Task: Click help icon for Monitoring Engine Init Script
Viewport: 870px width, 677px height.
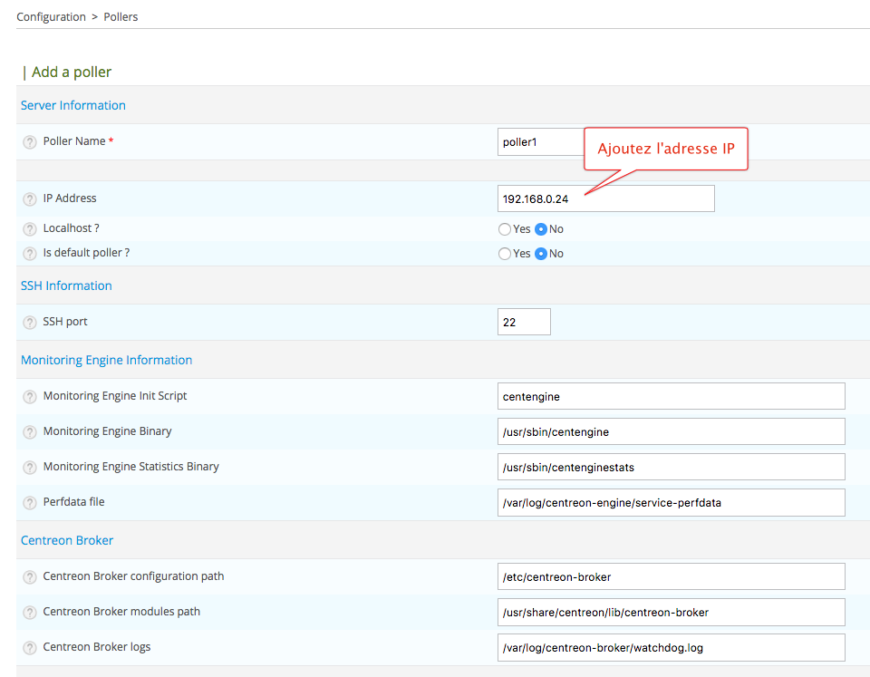Action: pos(30,397)
